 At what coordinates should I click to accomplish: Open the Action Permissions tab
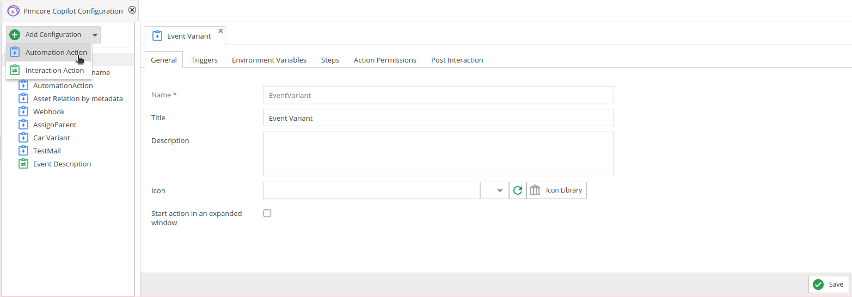click(x=385, y=60)
